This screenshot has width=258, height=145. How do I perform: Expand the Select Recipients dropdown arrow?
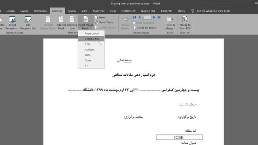19,29
